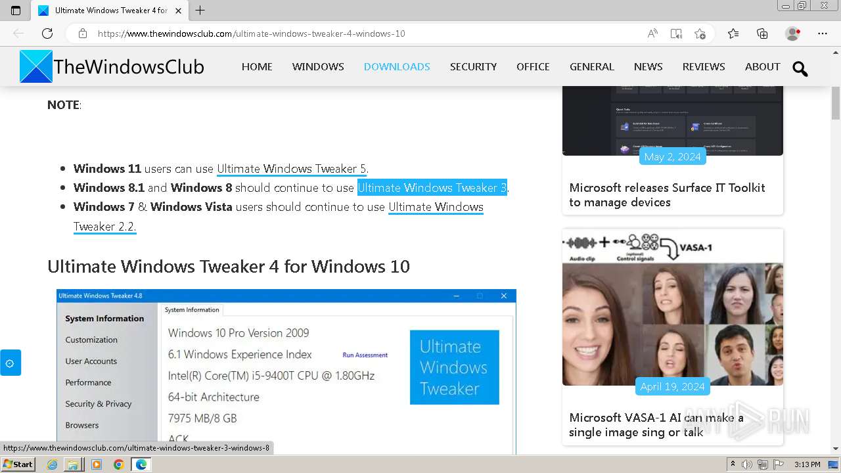The height and width of the screenshot is (473, 841).
Task: Click the May 2, 2024 date badge
Action: pos(672,156)
